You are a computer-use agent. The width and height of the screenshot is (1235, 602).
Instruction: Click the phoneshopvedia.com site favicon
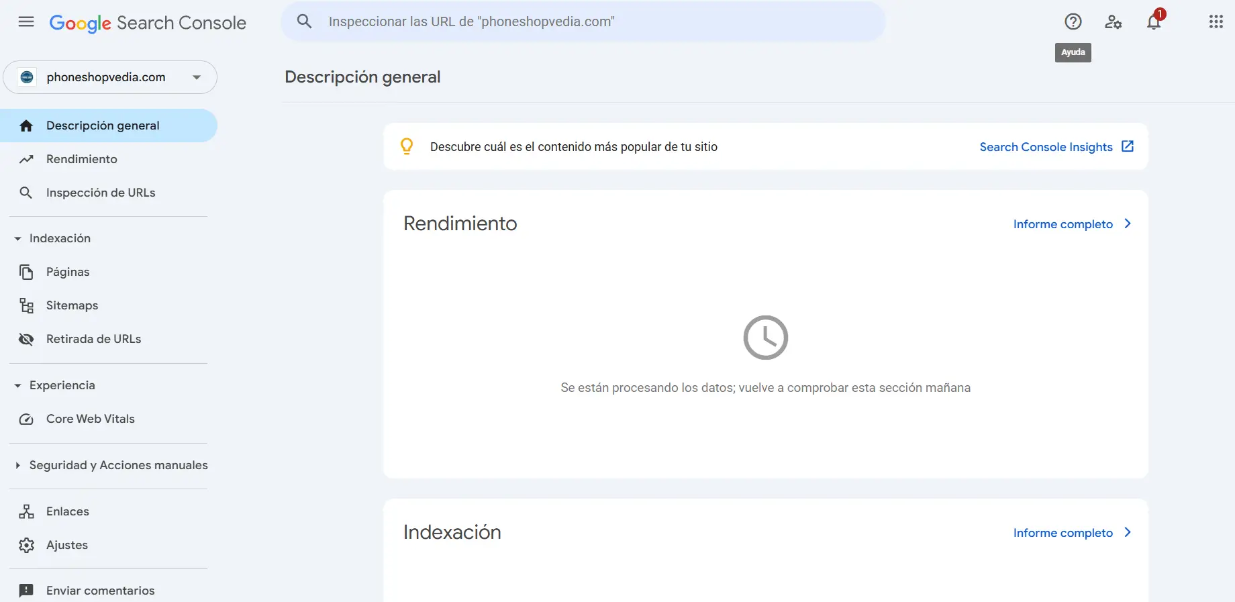(x=27, y=77)
